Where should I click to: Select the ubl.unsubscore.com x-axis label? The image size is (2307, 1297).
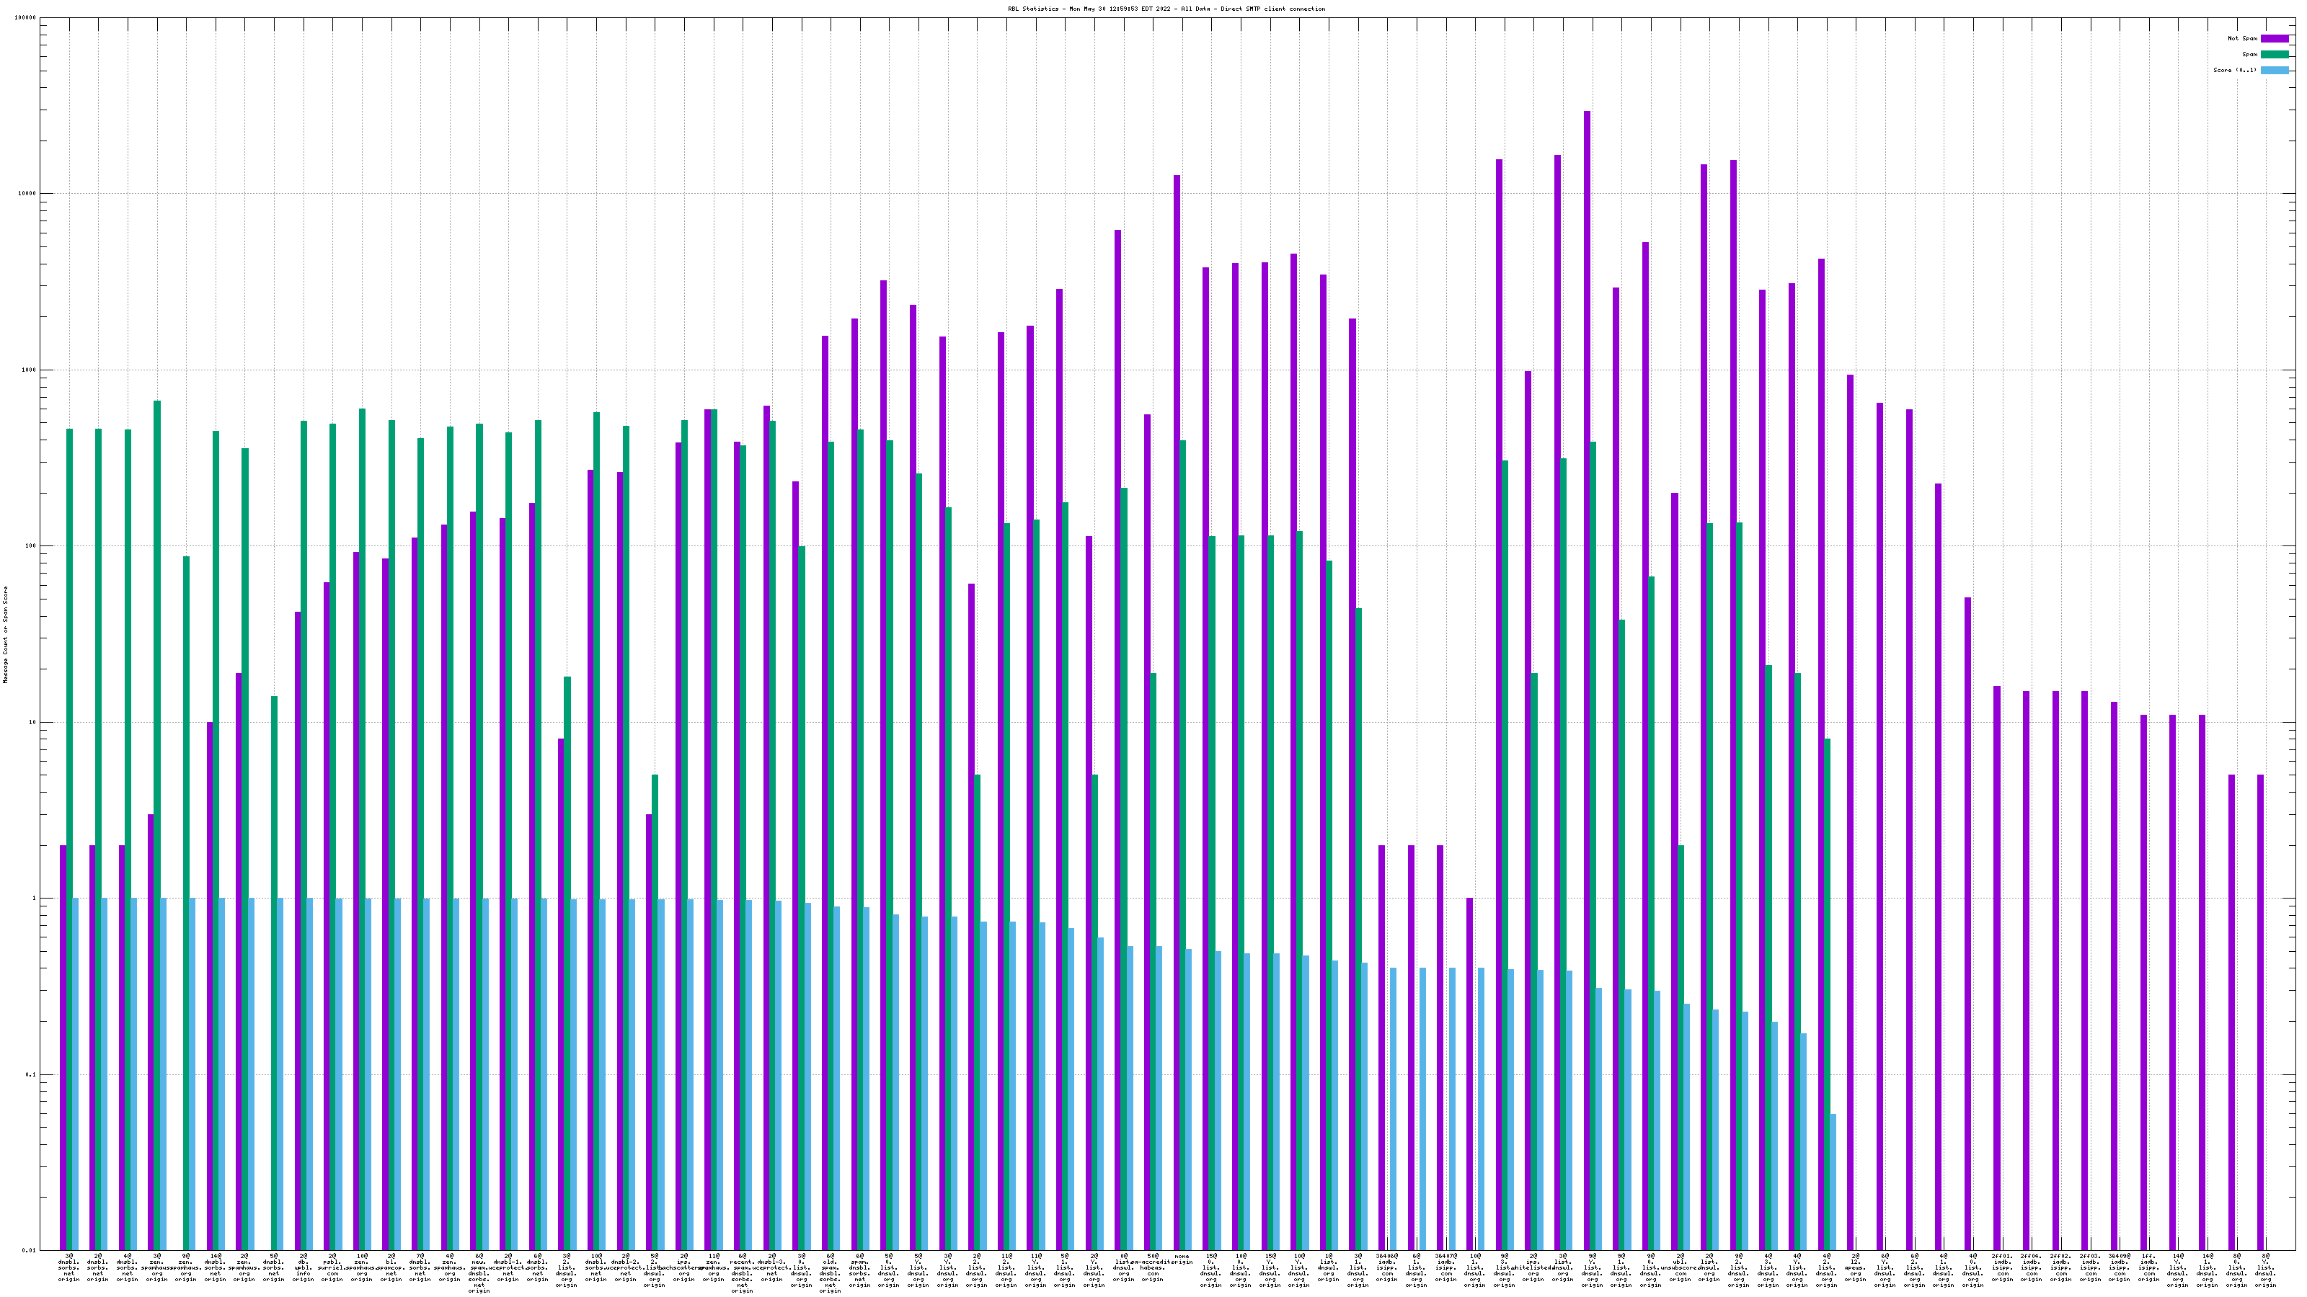tap(1679, 1267)
